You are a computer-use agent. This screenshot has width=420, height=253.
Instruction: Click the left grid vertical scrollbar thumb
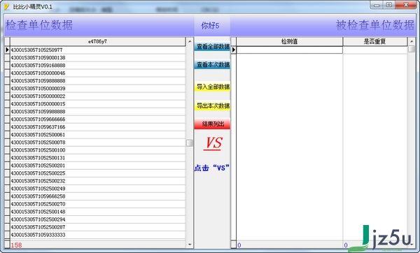coord(190,143)
